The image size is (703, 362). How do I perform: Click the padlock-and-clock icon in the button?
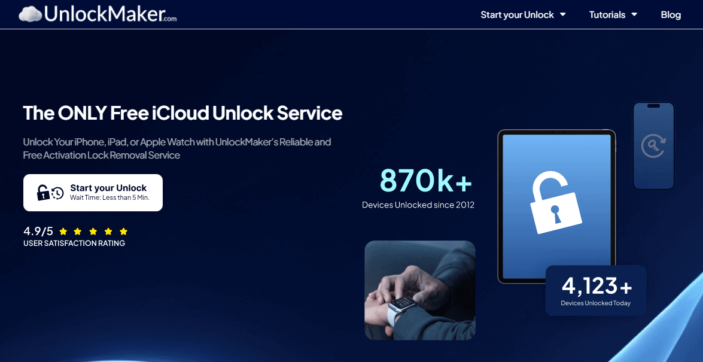coord(50,193)
